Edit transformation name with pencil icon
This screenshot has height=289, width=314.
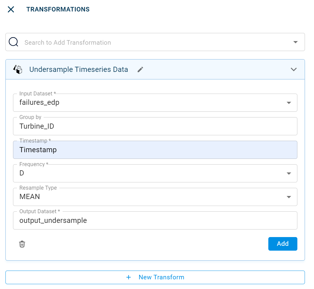tap(140, 69)
